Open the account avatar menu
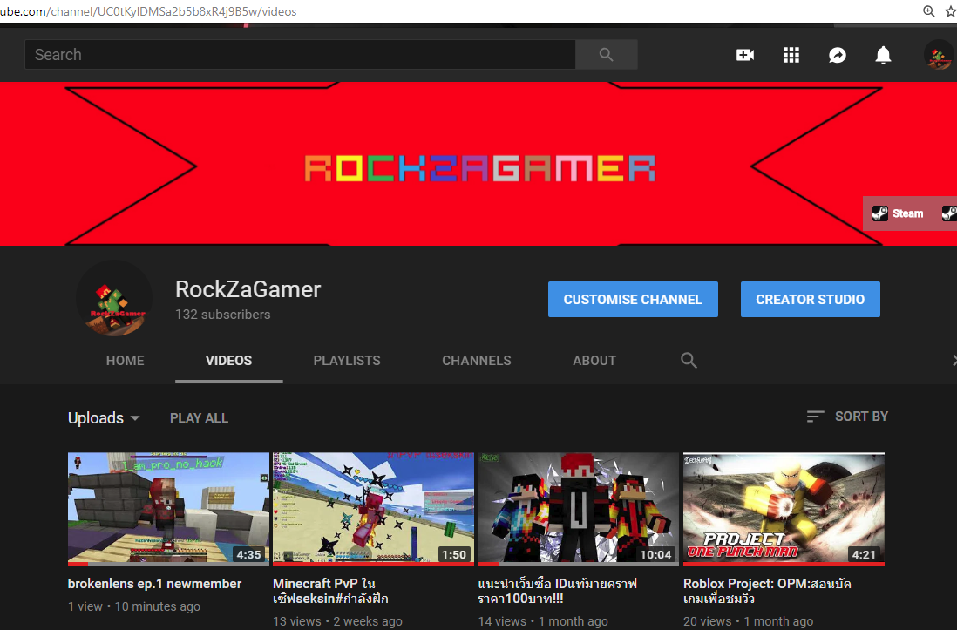Screen dimensions: 957x630 [x=939, y=55]
